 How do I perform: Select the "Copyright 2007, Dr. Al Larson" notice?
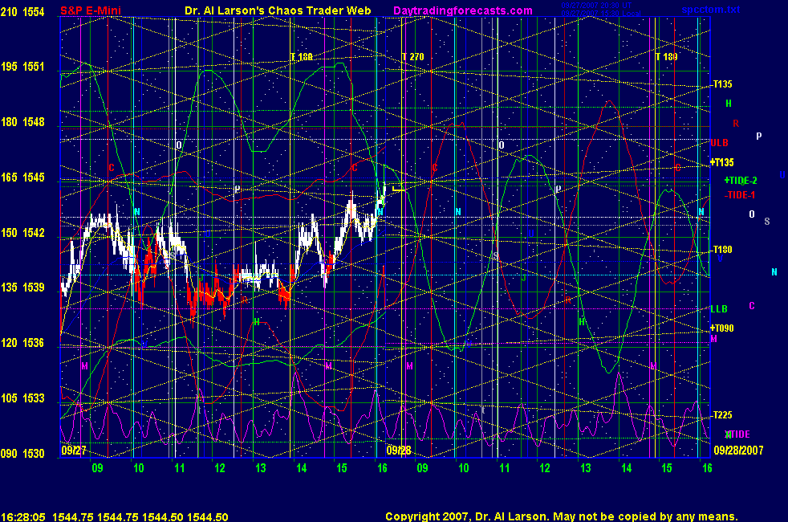(467, 516)
